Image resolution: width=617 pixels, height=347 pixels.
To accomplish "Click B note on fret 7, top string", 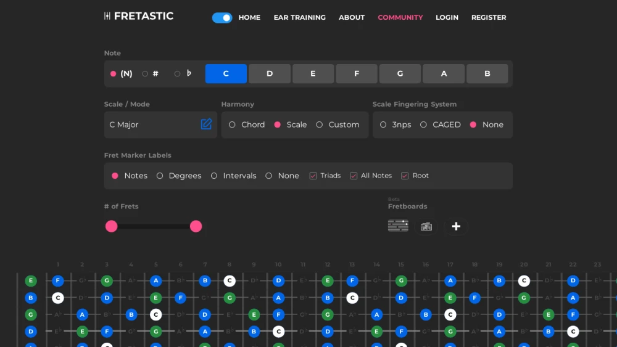I will (205, 280).
